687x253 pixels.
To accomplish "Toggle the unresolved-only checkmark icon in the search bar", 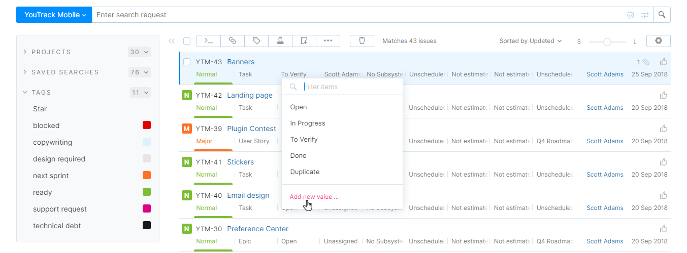I will click(x=631, y=15).
